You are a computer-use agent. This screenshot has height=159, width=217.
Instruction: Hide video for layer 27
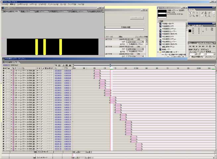point(3,90)
